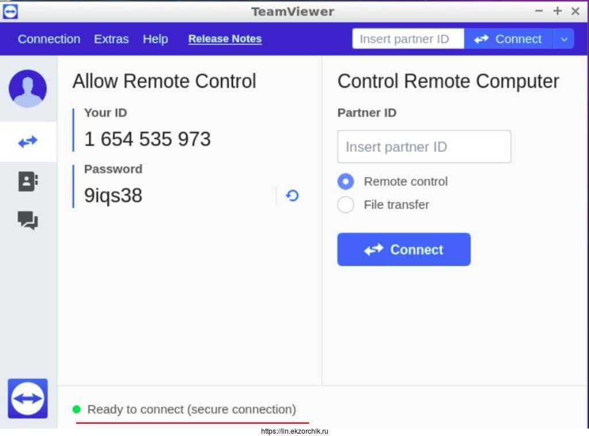Select the File transfer radio option
Viewport: 589px width, 436px height.
point(346,204)
